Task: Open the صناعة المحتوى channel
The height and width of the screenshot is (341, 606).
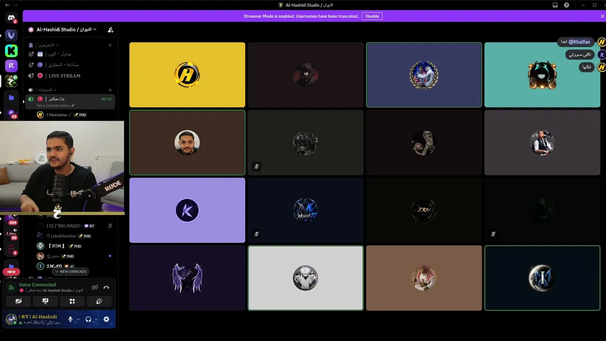Action: (70, 65)
